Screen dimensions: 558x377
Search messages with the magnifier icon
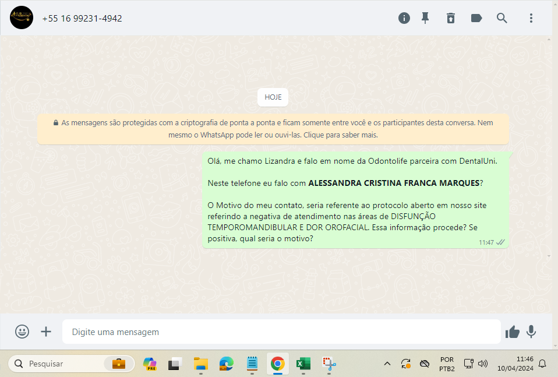coord(502,18)
